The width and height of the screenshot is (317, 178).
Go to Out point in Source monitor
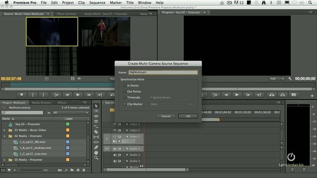[x=100, y=94]
